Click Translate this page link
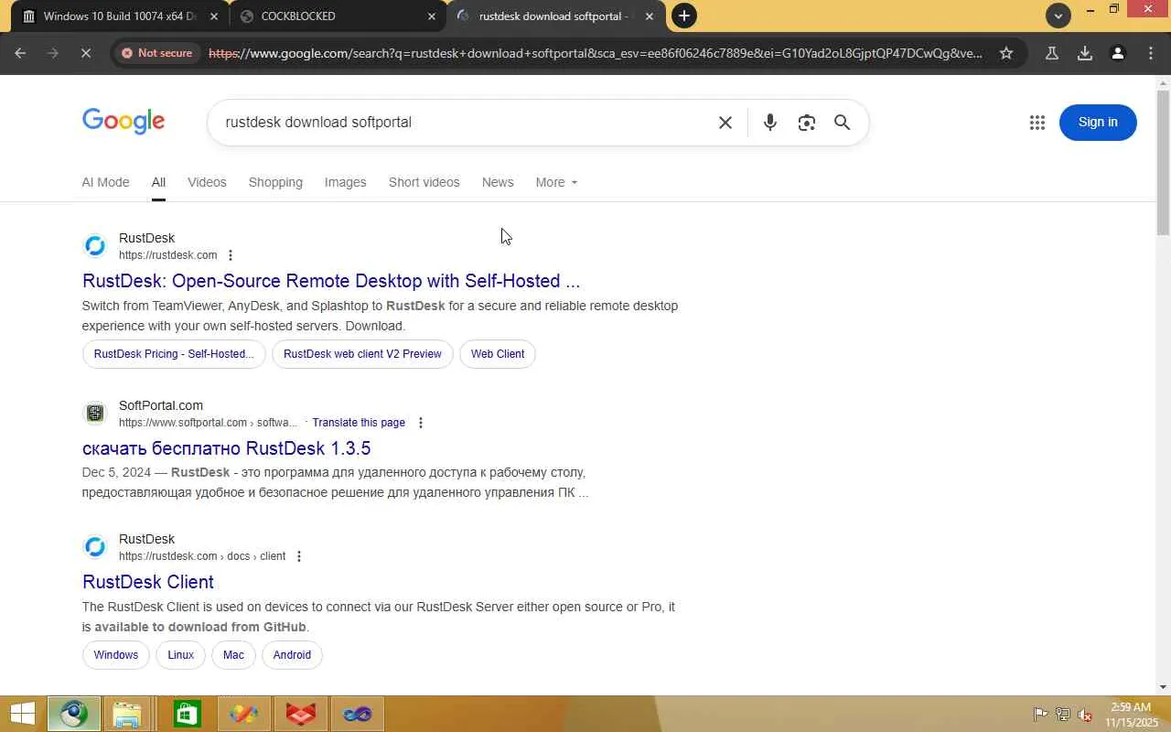This screenshot has height=732, width=1171. (359, 423)
